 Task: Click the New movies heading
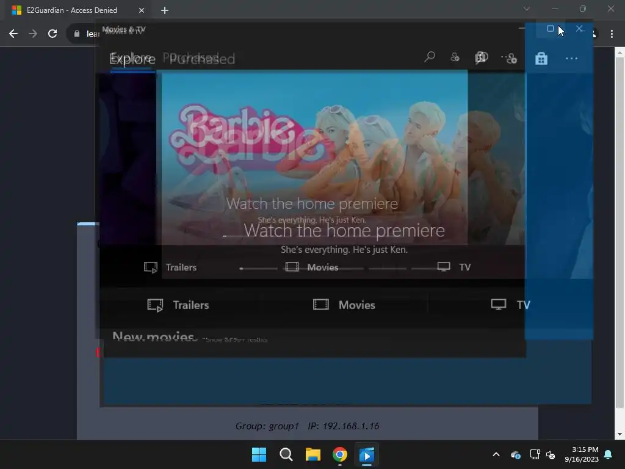[x=154, y=337]
